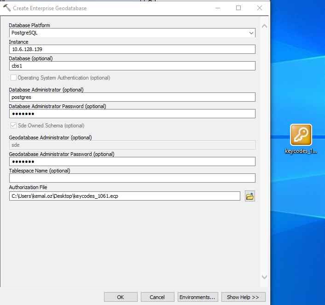Screen dimensions: 325x305
Task: Click the Database (optional) label
Action: coord(31,58)
